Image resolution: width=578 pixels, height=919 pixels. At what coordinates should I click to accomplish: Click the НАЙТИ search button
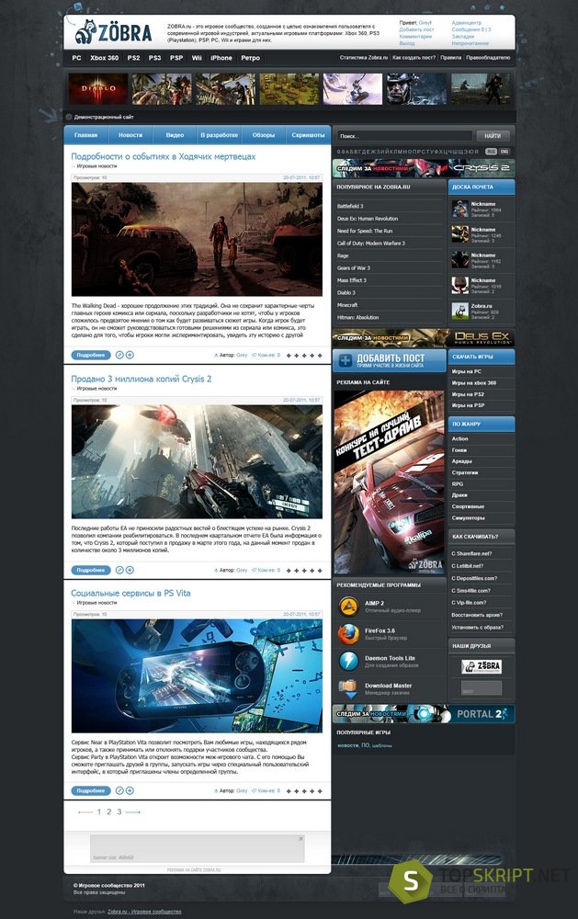point(493,135)
